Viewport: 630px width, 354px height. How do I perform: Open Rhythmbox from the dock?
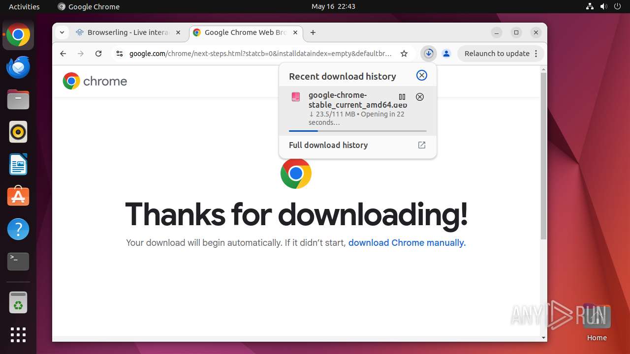[18, 132]
